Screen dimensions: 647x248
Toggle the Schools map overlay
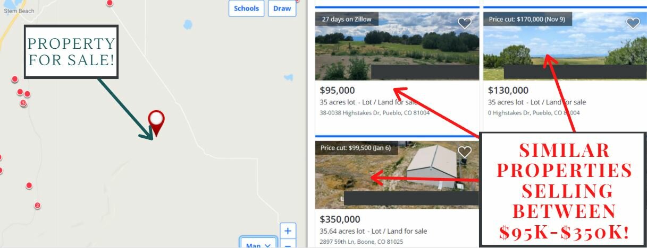[246, 8]
